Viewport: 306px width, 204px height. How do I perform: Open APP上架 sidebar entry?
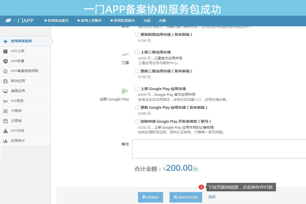[26, 51]
